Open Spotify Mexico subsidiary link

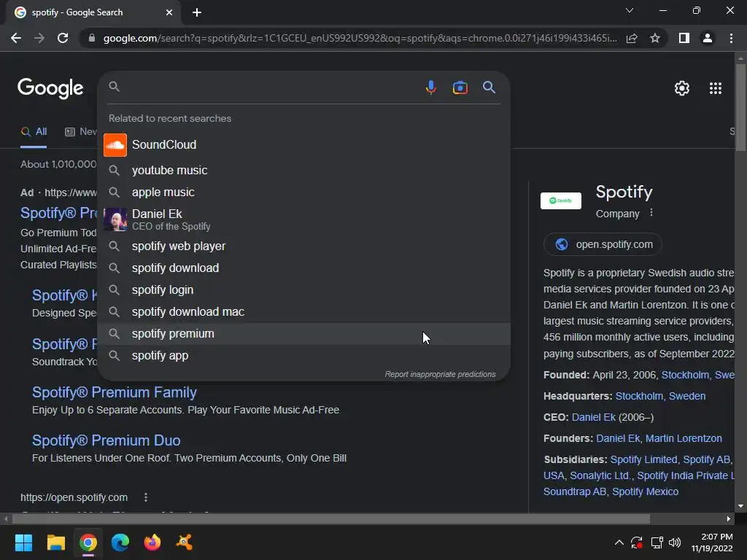tap(645, 492)
